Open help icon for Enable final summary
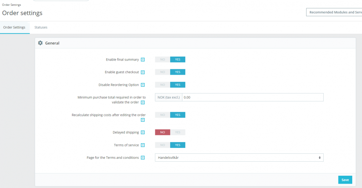This screenshot has height=188, width=362. point(143,60)
